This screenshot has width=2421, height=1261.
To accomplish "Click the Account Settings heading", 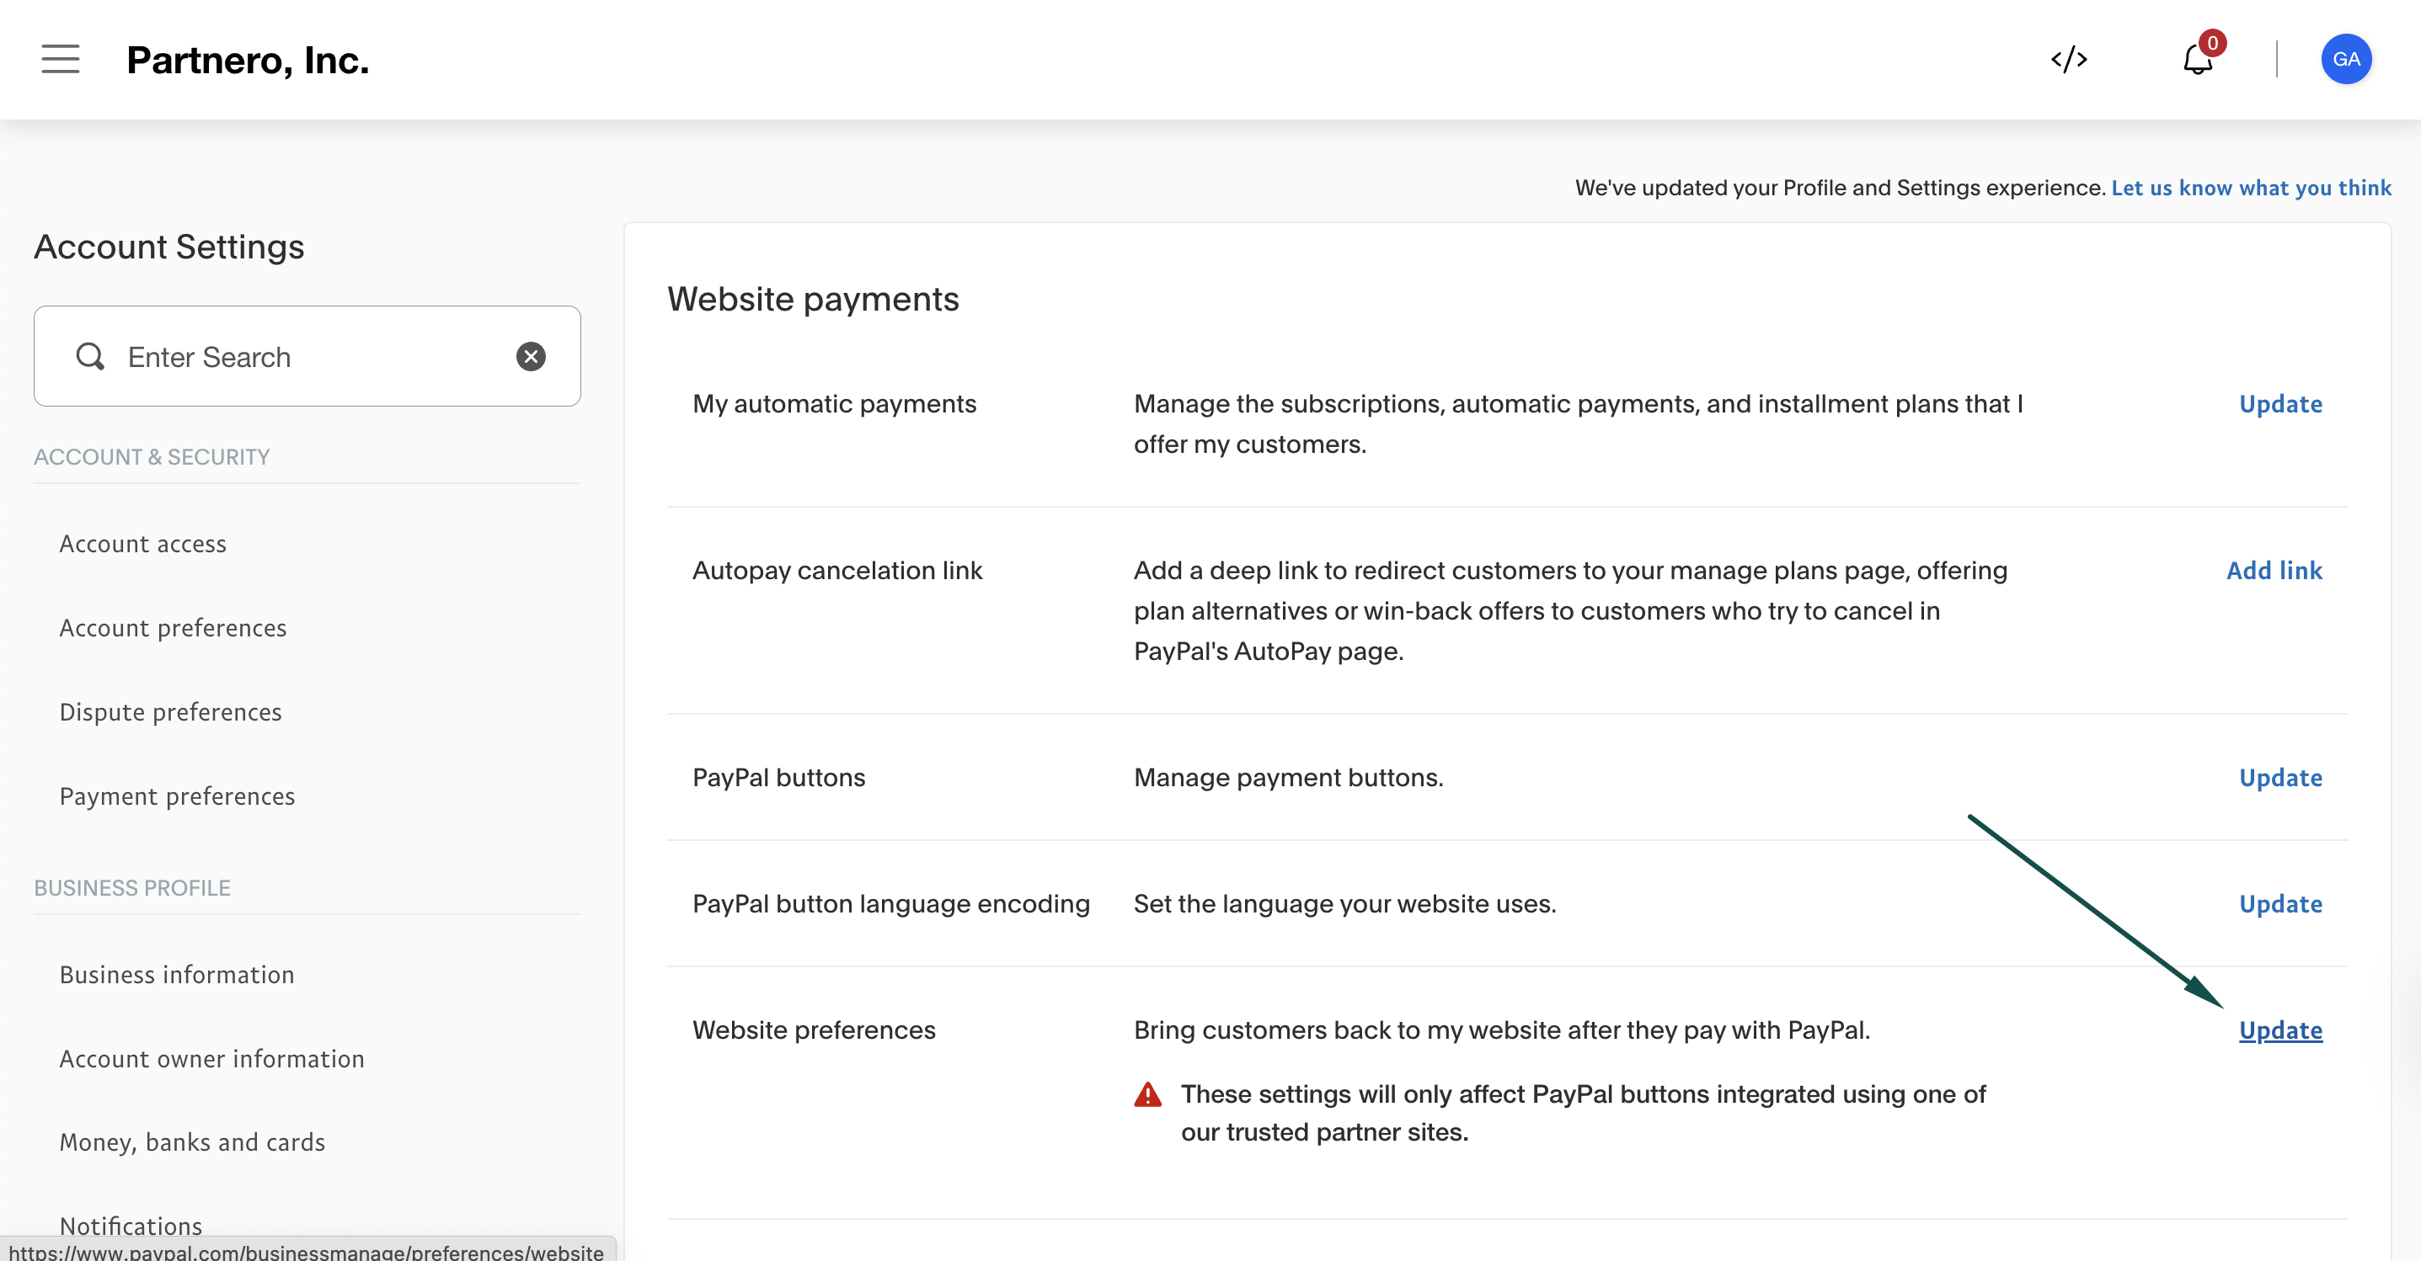I will pos(169,247).
